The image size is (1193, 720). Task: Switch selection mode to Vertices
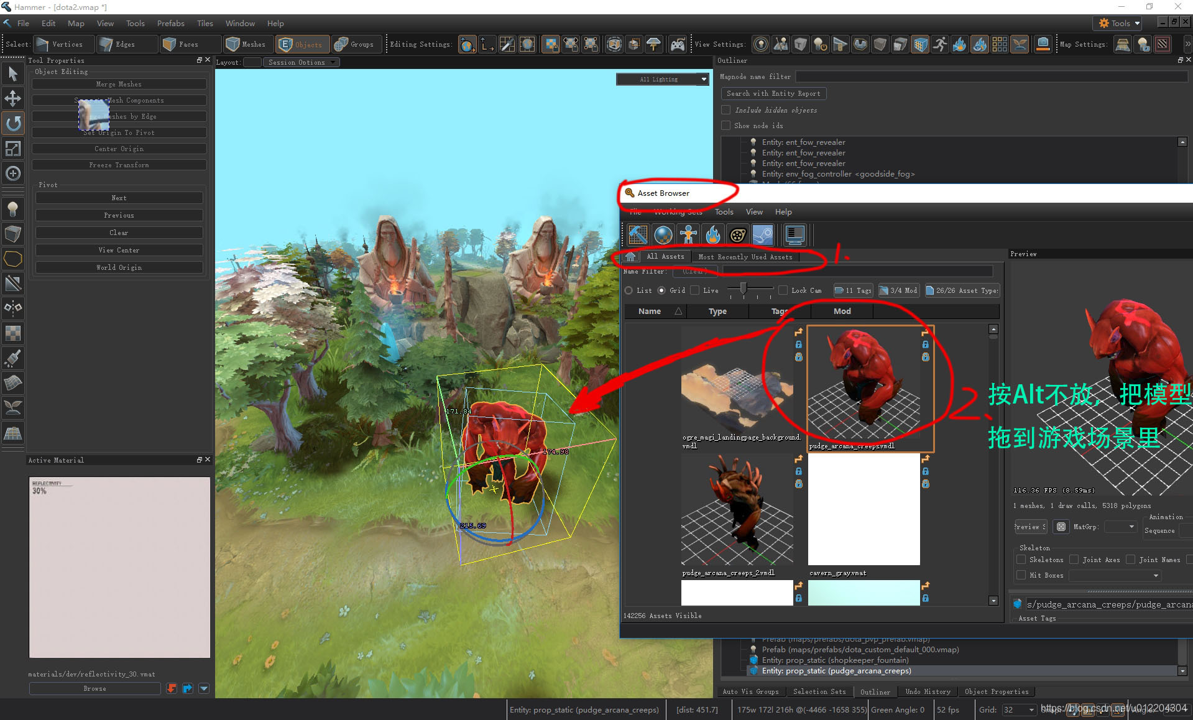[x=63, y=44]
